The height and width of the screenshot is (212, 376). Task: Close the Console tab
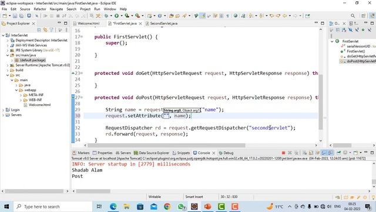pos(214,153)
